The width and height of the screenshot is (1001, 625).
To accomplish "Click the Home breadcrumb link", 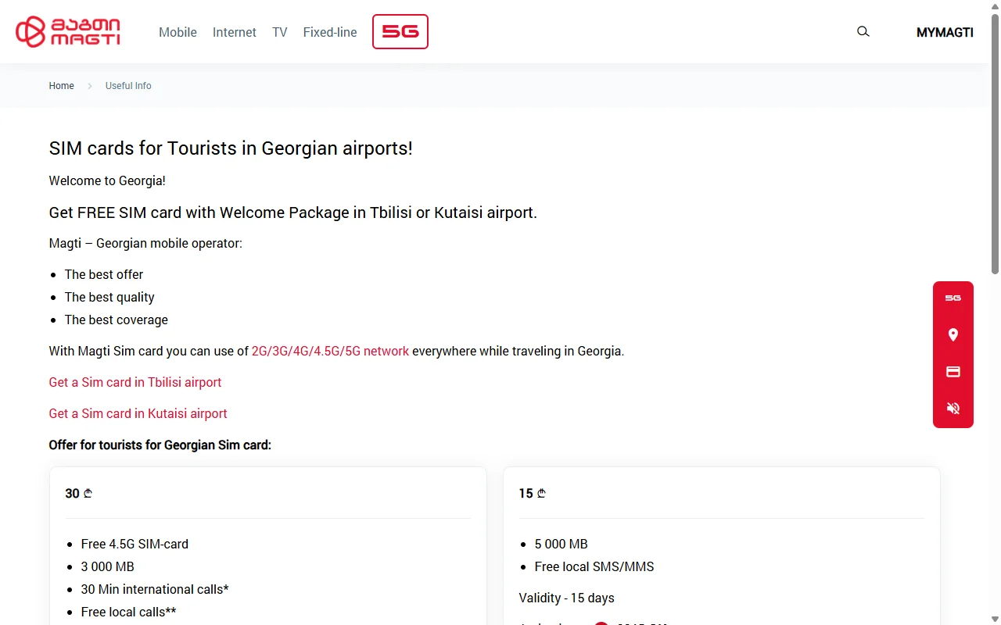I will [x=62, y=86].
